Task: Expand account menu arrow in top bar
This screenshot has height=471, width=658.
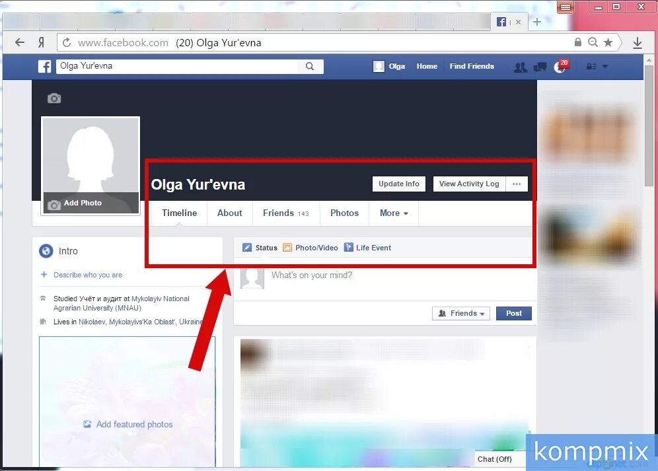Action: (x=605, y=66)
